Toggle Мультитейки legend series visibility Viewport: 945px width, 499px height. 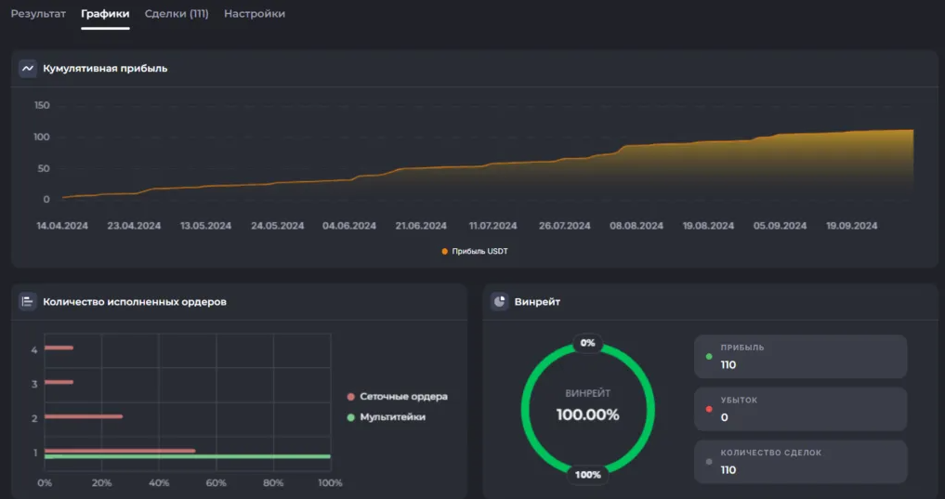387,417
